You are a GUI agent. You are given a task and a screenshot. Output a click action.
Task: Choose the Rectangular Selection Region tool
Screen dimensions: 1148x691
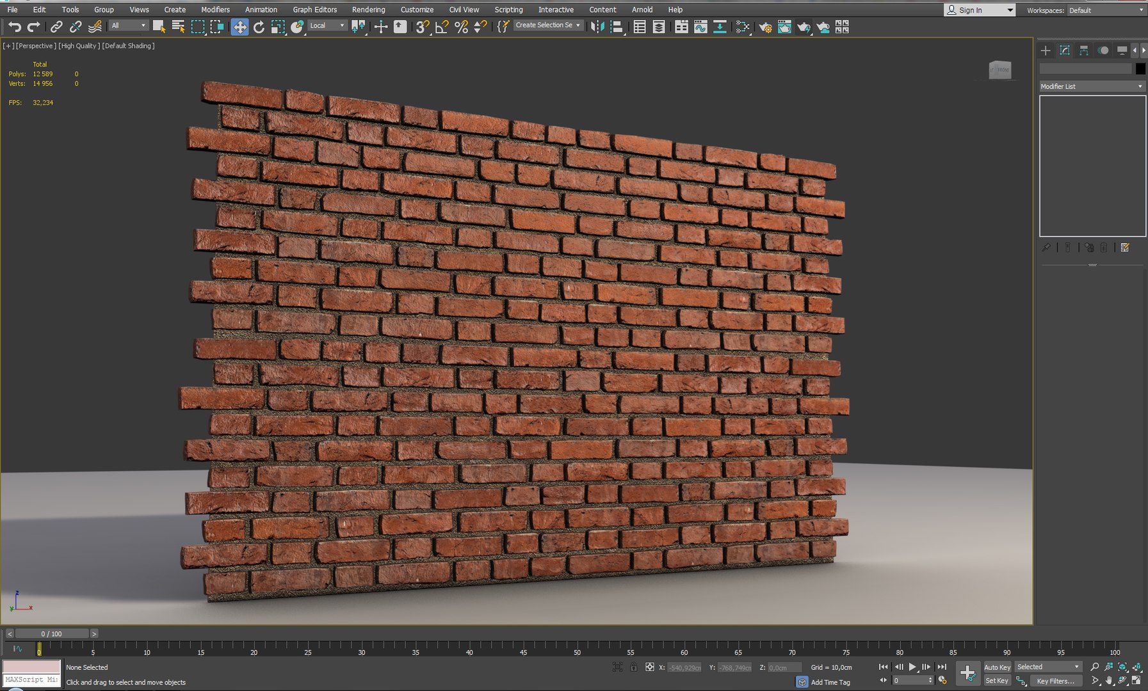point(198,26)
